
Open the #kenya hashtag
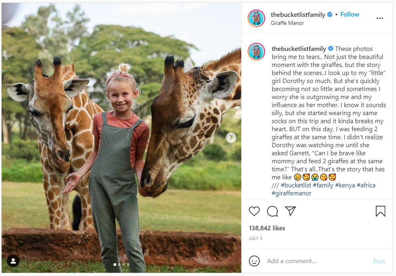point(345,185)
